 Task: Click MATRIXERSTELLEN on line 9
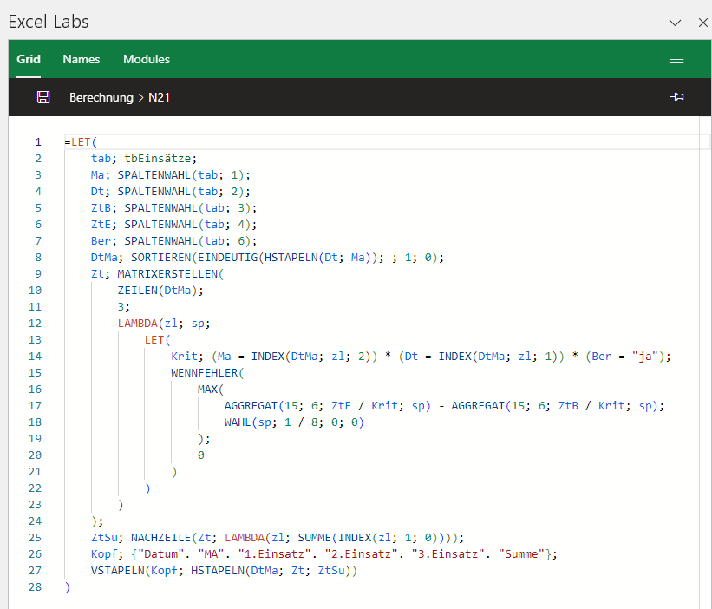(167, 274)
